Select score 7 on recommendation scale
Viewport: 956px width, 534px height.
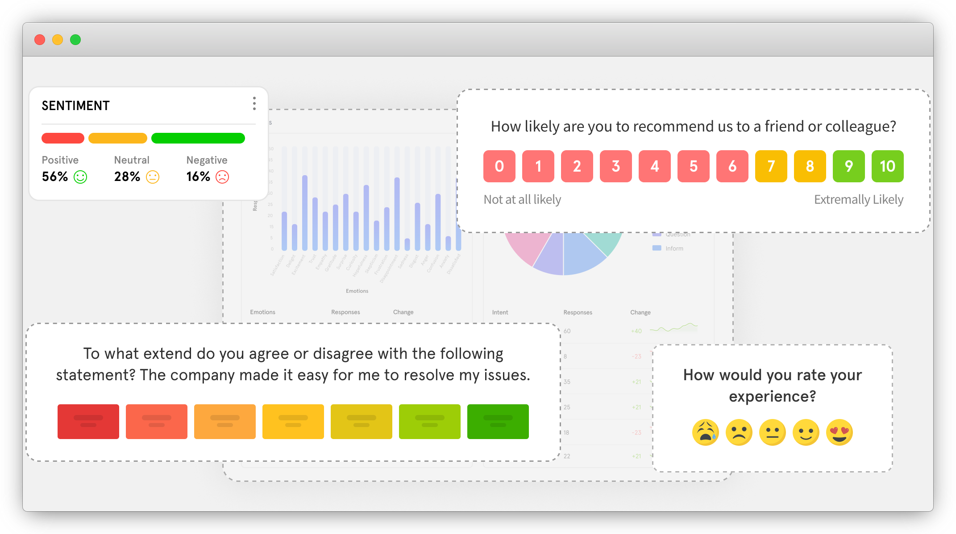click(x=771, y=166)
